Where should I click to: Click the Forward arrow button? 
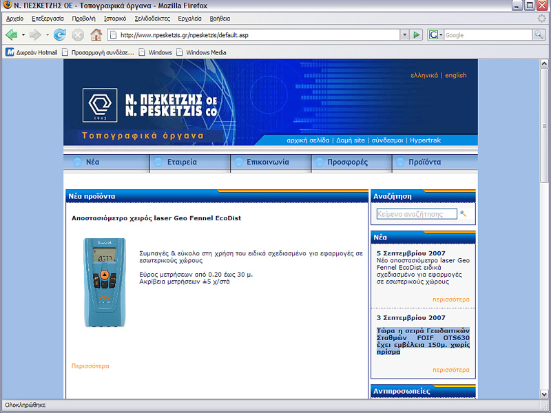[x=35, y=35]
